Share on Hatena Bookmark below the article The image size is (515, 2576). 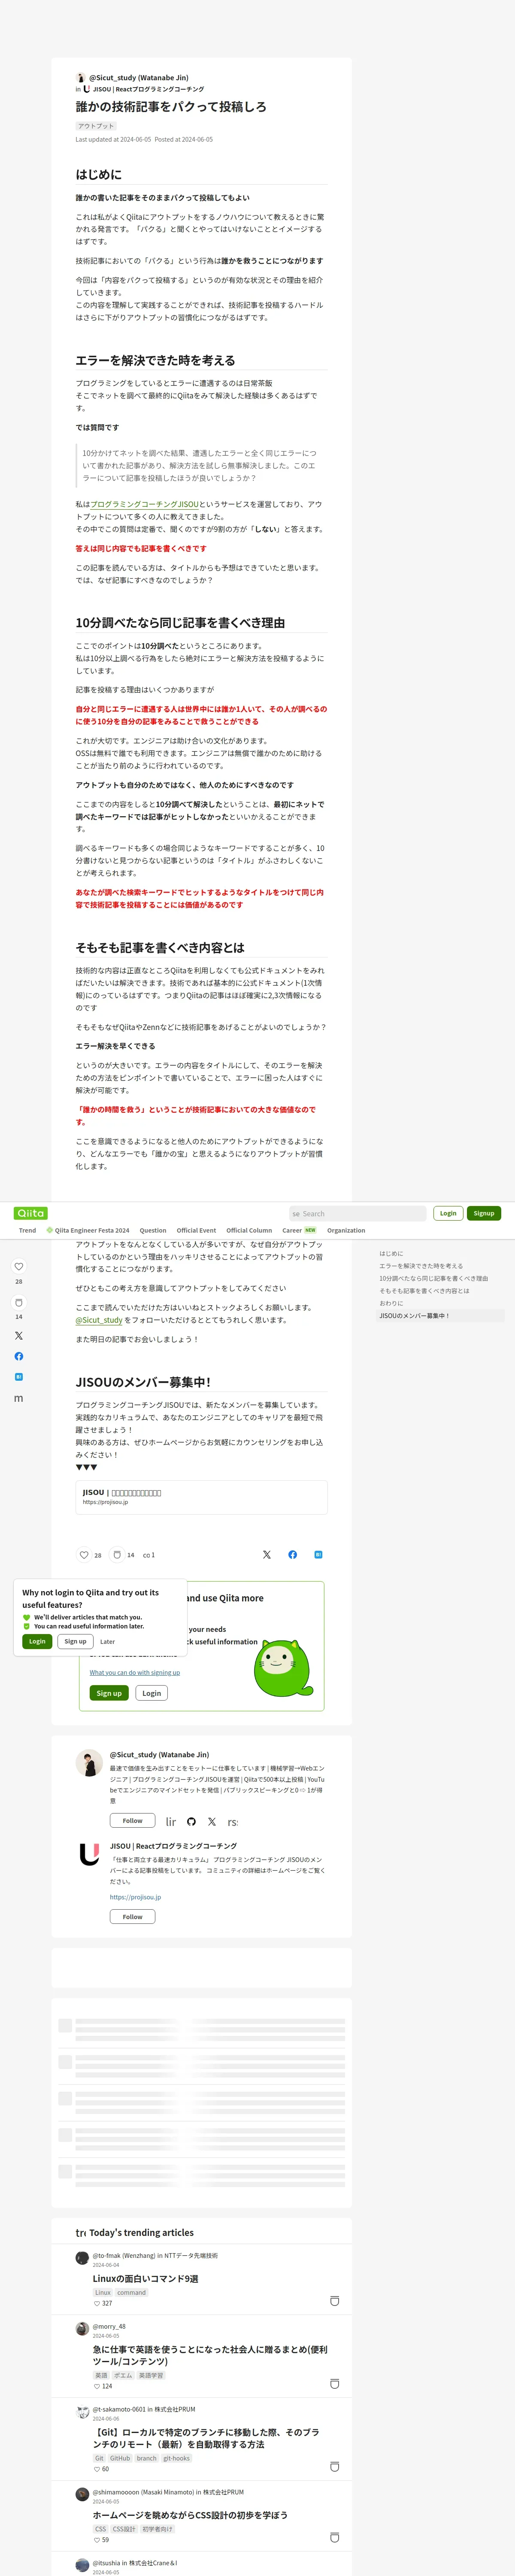point(318,1555)
